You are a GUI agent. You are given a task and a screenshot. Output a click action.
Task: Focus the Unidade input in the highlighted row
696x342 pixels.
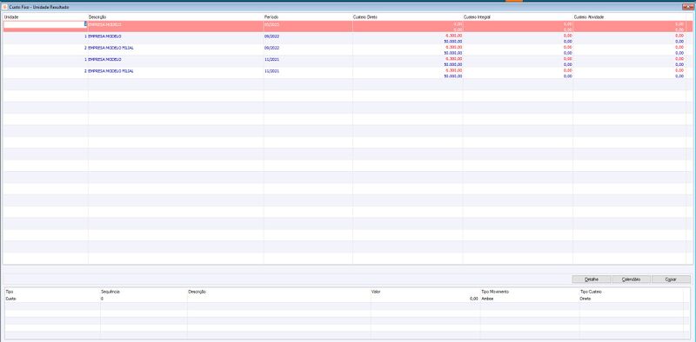coord(44,24)
